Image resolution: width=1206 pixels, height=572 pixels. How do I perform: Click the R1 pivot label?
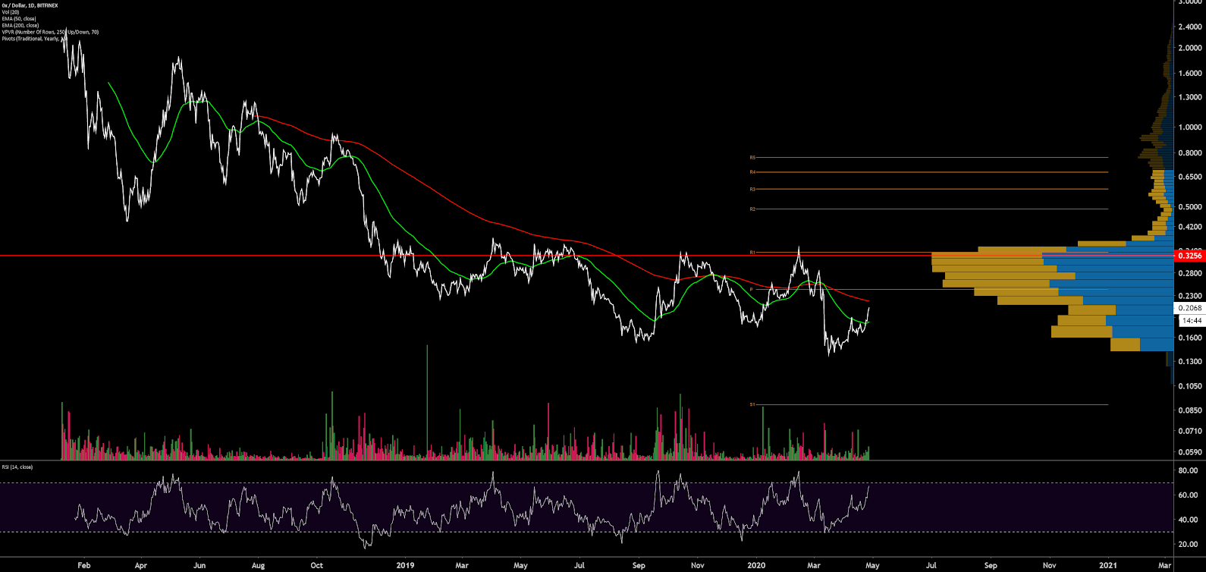pyautogui.click(x=752, y=252)
